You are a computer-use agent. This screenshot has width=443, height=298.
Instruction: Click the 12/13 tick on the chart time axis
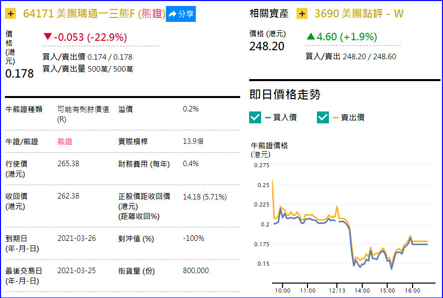(x=337, y=291)
